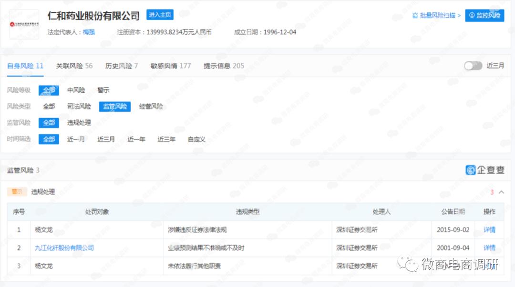Select 司法风险 as the risk type
Viewport: 515px width, 287px height.
coord(79,107)
